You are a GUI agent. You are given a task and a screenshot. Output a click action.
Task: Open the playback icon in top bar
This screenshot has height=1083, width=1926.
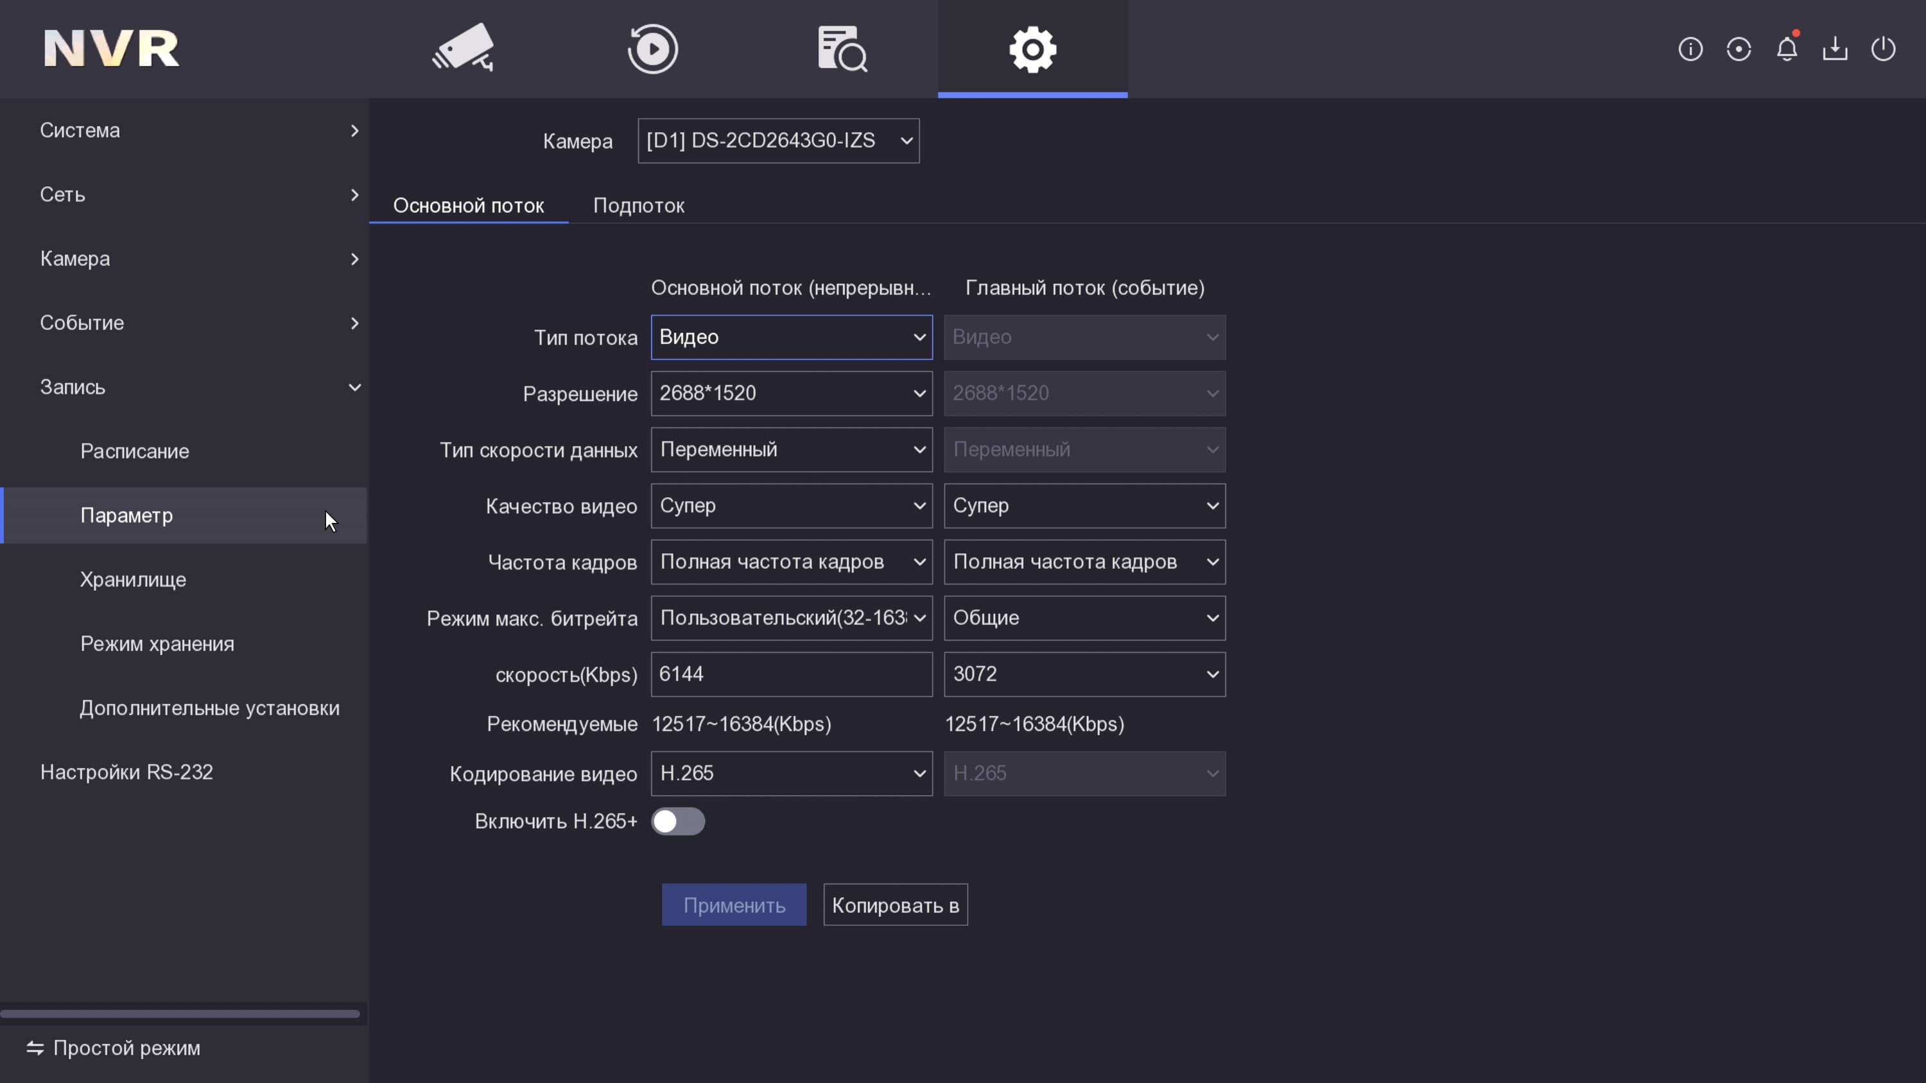tap(652, 49)
